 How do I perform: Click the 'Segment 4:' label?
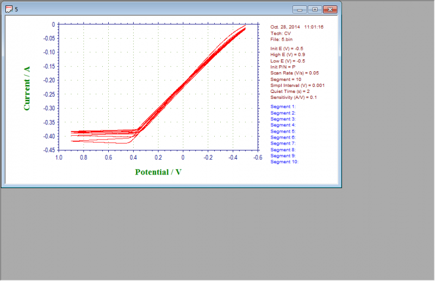coord(283,125)
